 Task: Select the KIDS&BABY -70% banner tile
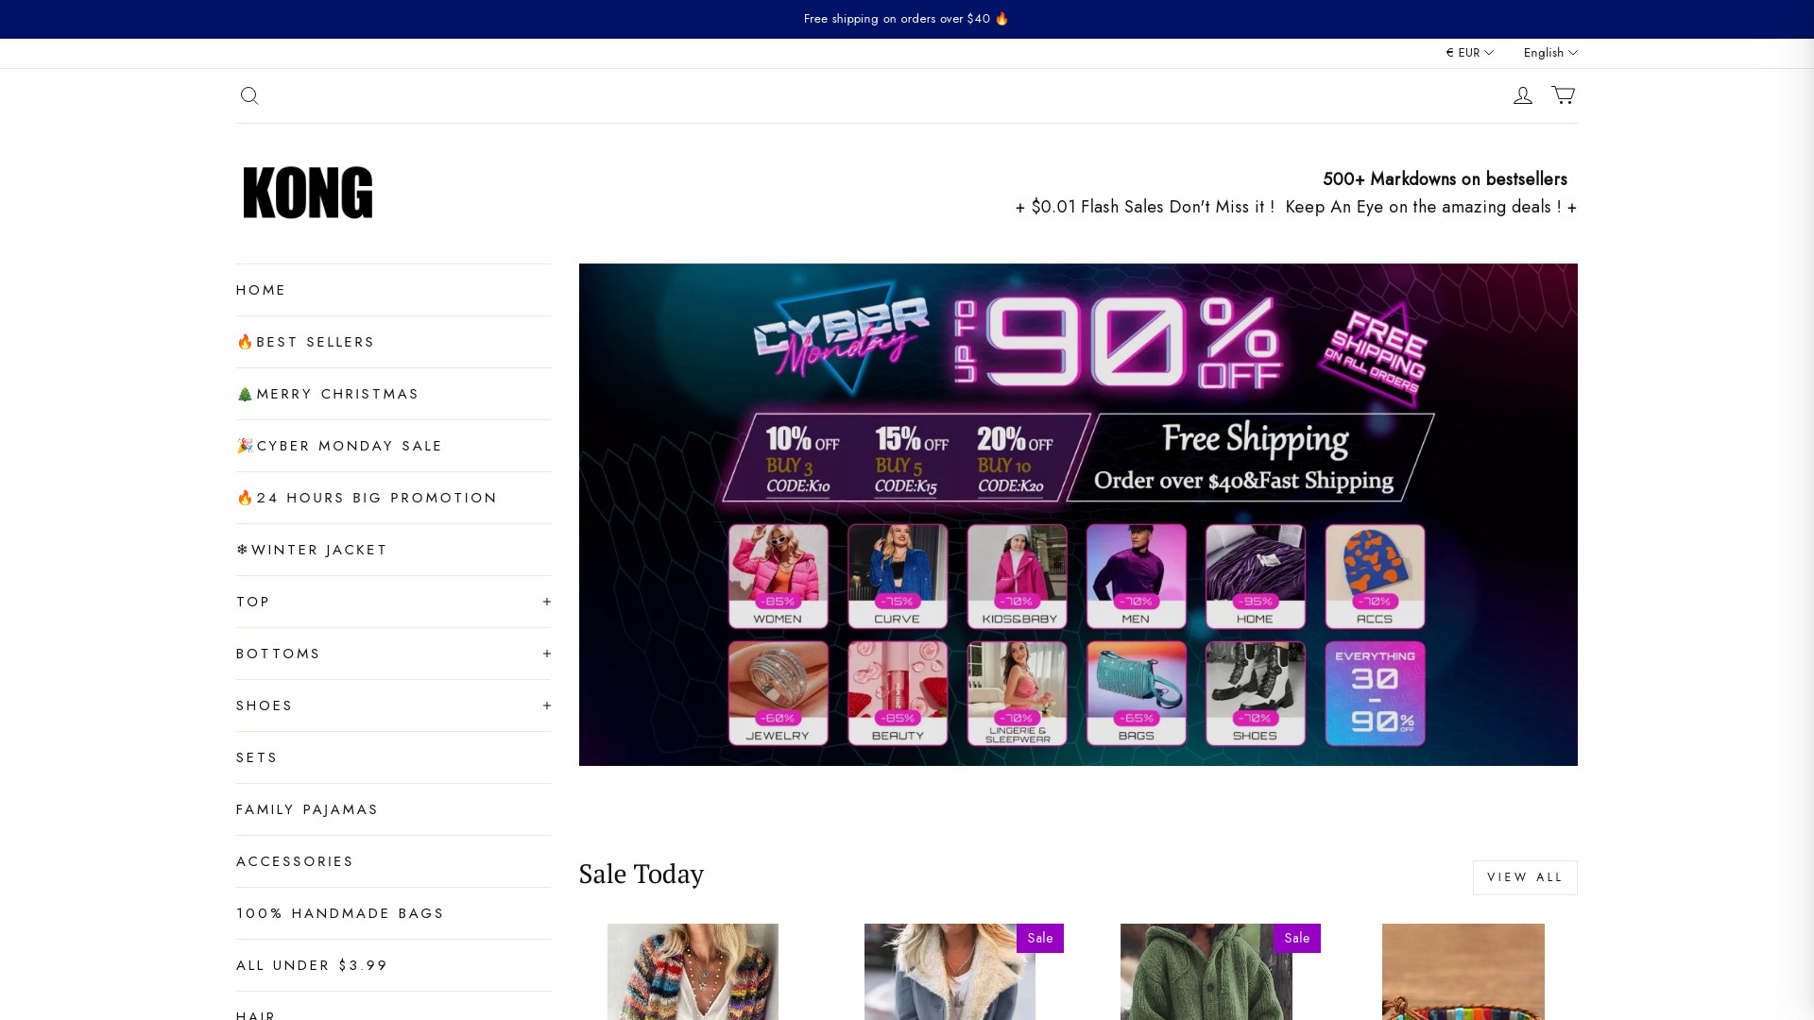click(1018, 576)
